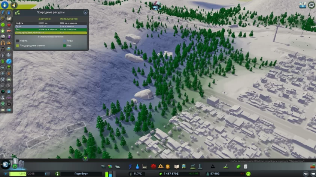Select the Нефть resource row
The width and height of the screenshot is (316, 177).
pyautogui.click(x=51, y=23)
